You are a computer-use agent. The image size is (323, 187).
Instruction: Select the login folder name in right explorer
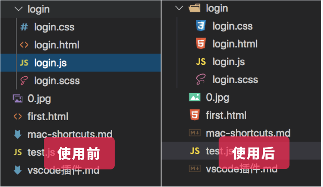point(217,9)
